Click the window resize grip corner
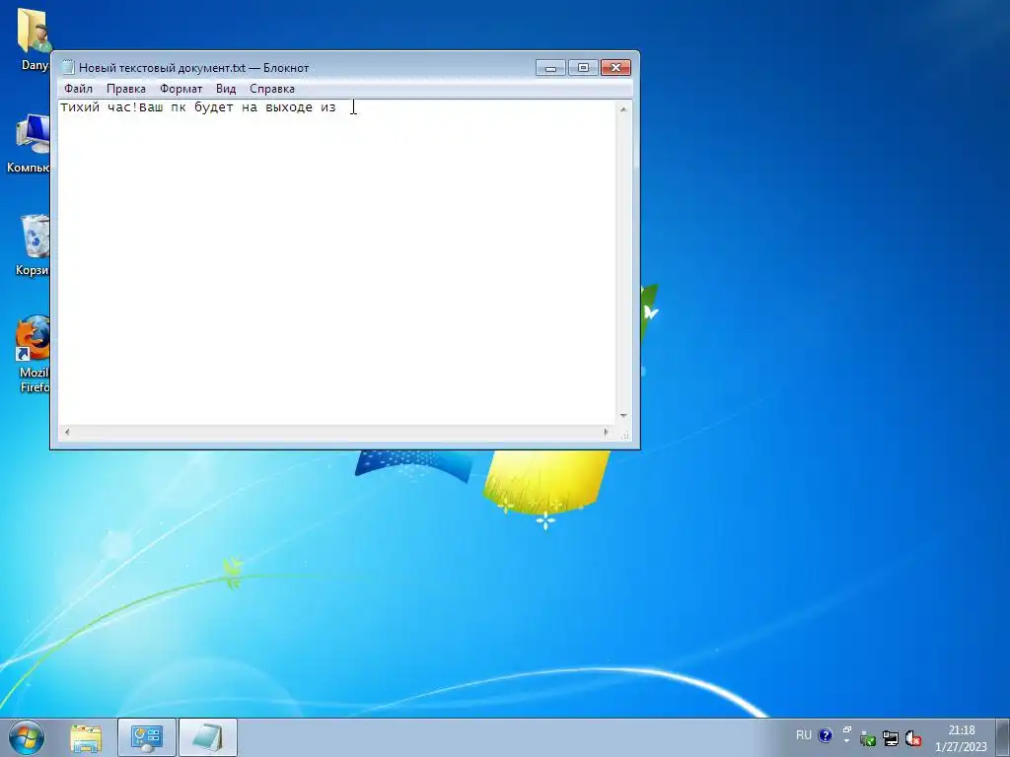 tap(624, 435)
